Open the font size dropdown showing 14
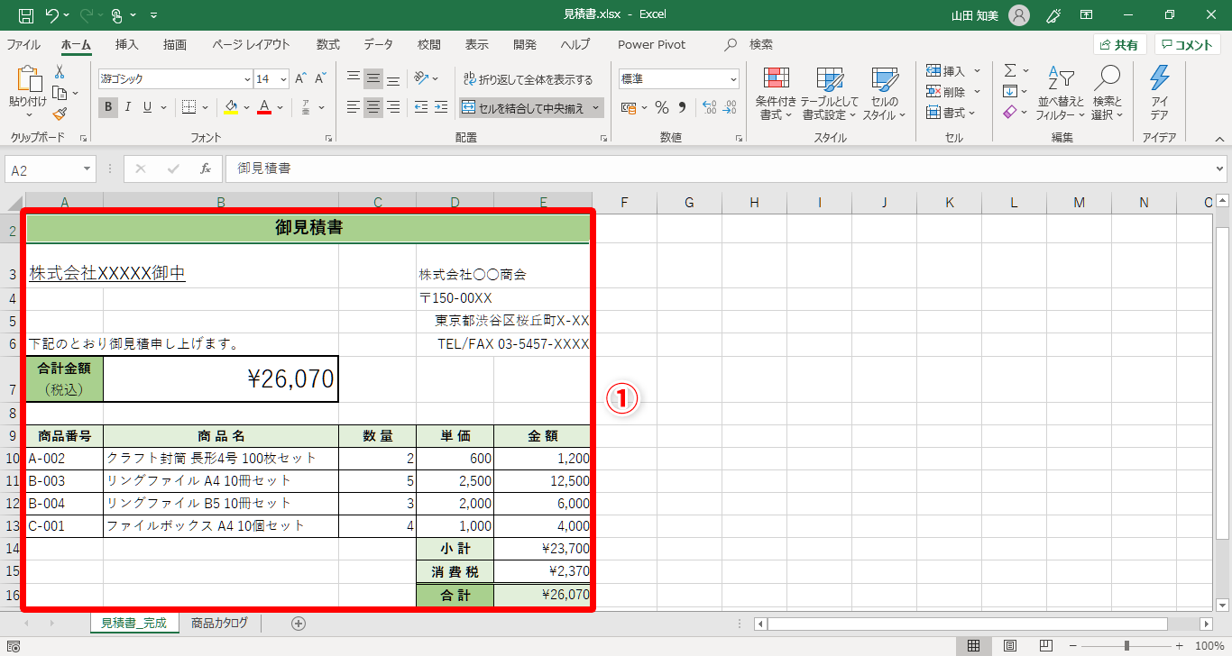Image resolution: width=1232 pixels, height=656 pixels. [283, 79]
